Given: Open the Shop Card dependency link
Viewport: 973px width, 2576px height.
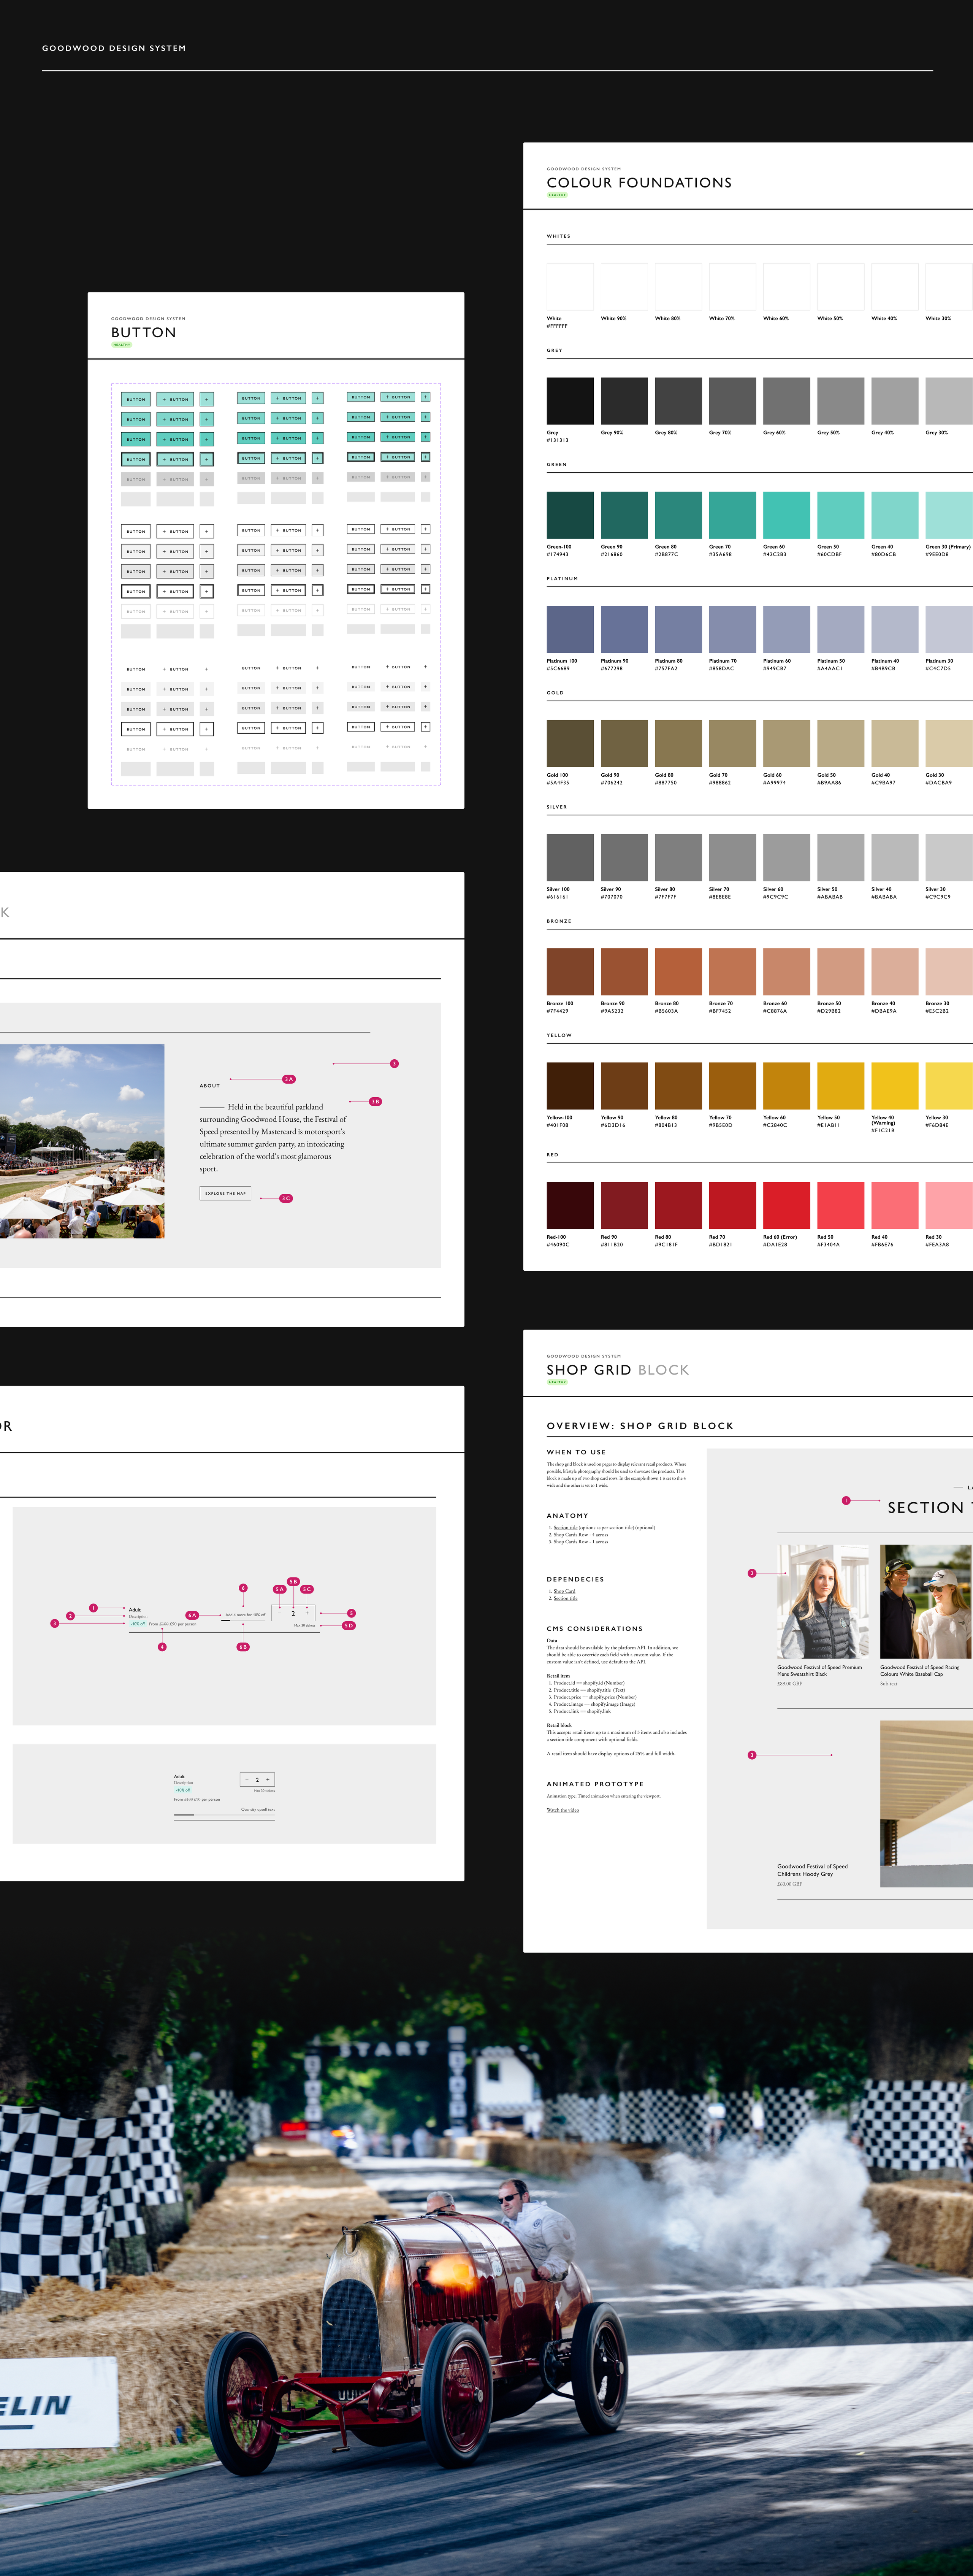Looking at the screenshot, I should [565, 1591].
